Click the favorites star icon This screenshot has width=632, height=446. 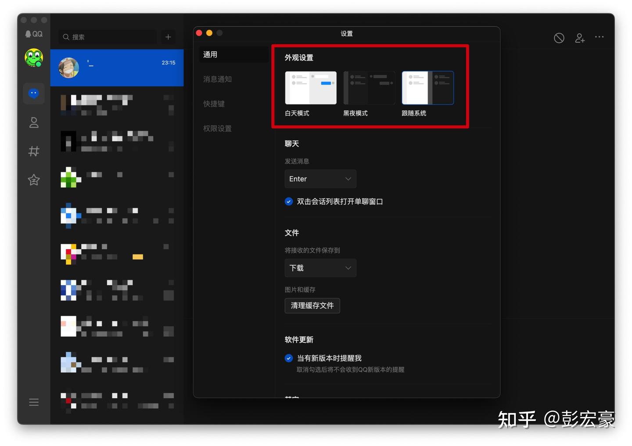pos(34,180)
